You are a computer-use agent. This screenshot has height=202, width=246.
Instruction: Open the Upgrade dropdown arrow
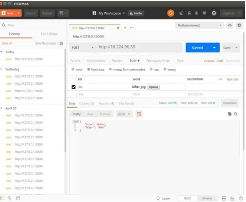pos(240,13)
